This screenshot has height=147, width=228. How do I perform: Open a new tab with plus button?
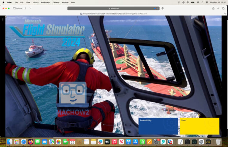coord(218,8)
